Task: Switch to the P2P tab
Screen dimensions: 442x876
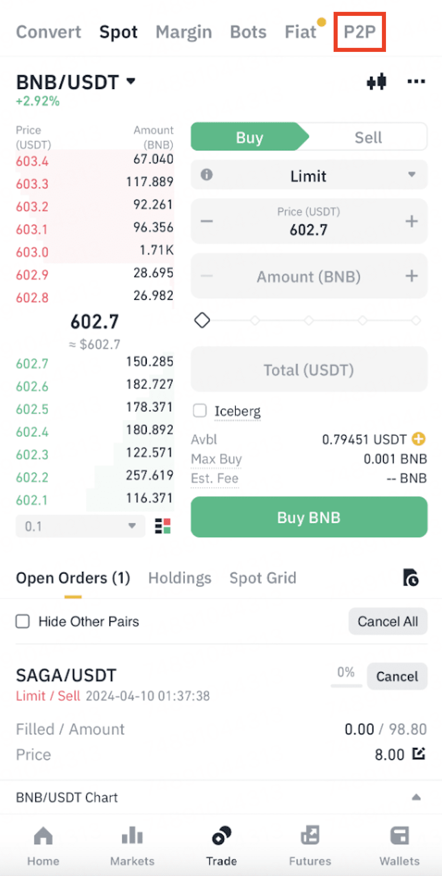Action: coord(359,32)
